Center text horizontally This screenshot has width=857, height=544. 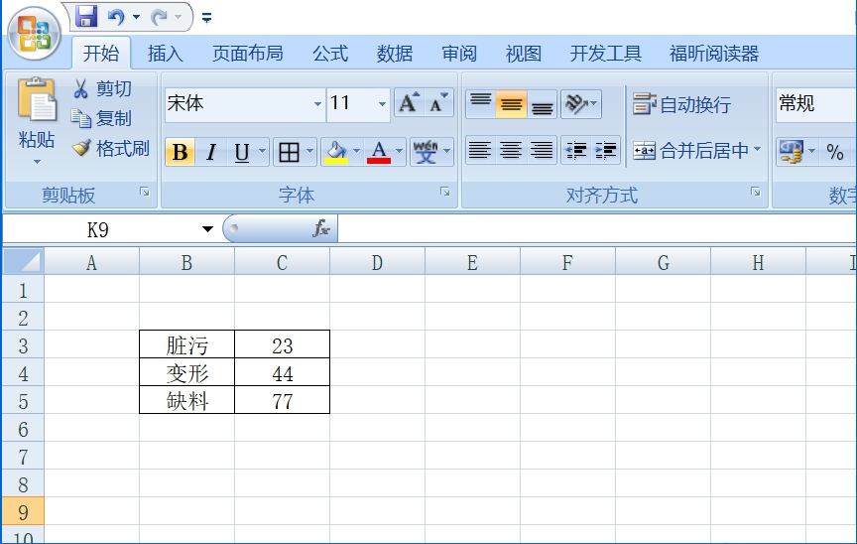click(x=511, y=150)
